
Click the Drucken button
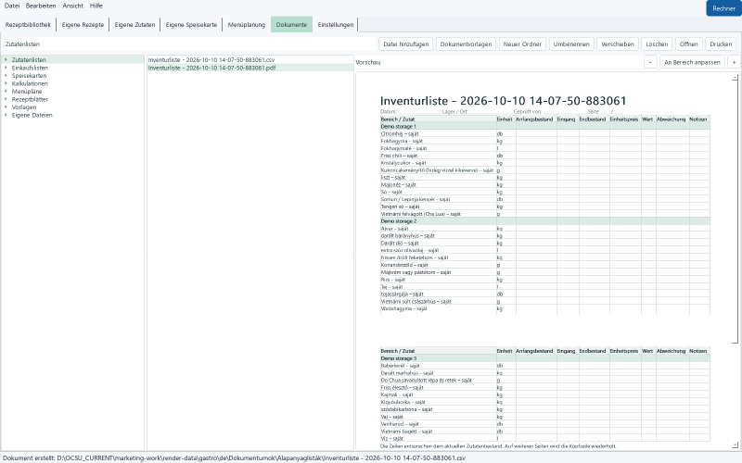(721, 44)
